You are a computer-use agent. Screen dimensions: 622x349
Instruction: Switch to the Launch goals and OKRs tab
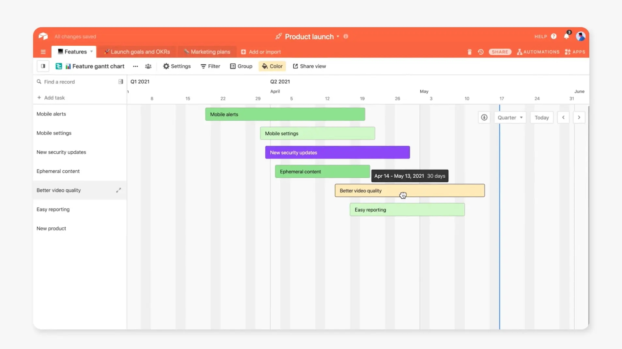pyautogui.click(x=137, y=52)
